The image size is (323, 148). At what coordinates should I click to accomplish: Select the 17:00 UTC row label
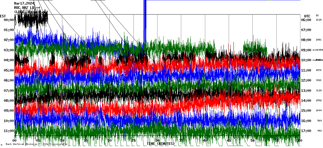pyautogui.click(x=306, y=131)
